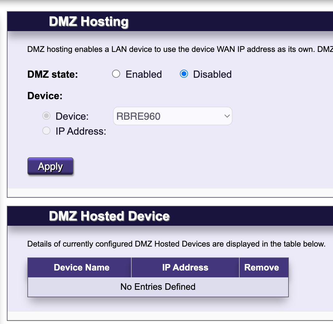Screen dimensions: 333x324
Task: Click the bold DMZ state: label
Action: [x=53, y=74]
